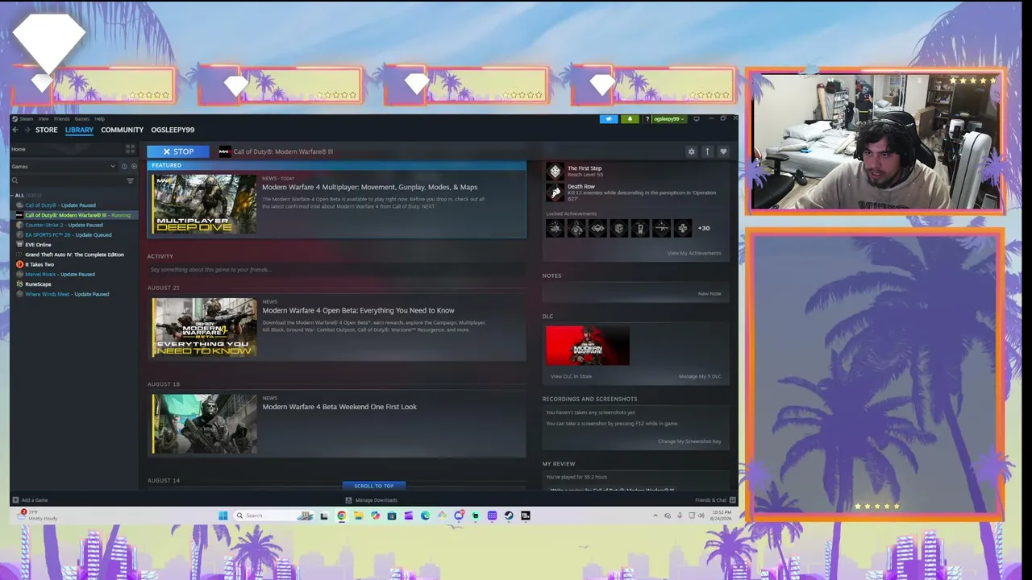This screenshot has height=580, width=1032.
Task: Open Multiplayer Deep Dive featured thumbnail
Action: (205, 204)
